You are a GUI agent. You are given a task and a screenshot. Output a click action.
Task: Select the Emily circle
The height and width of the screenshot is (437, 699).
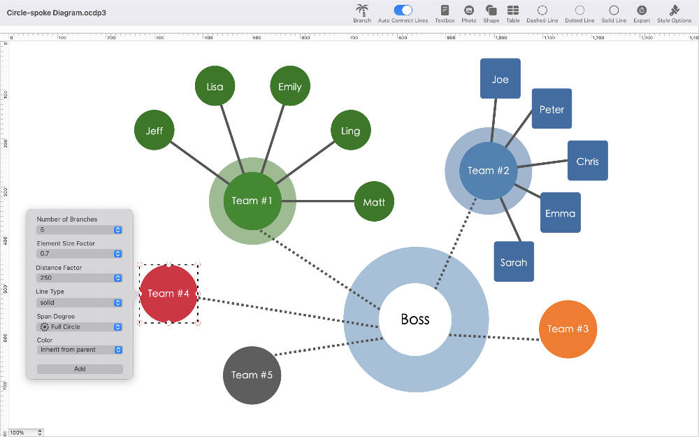coord(290,86)
